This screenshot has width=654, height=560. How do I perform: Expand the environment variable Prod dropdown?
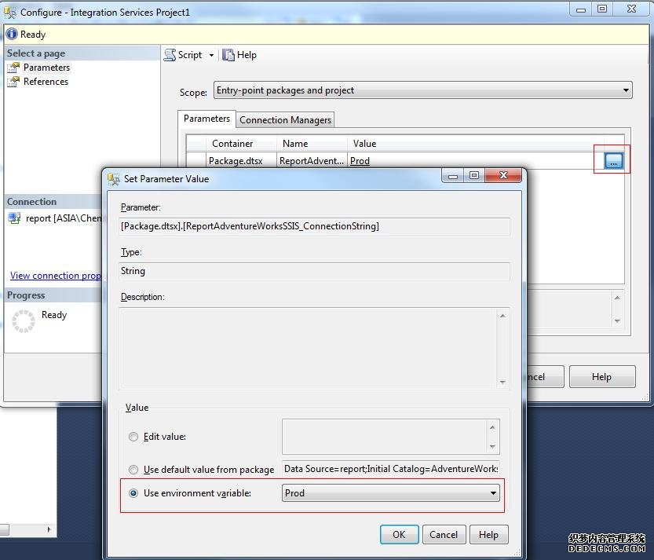coord(493,493)
